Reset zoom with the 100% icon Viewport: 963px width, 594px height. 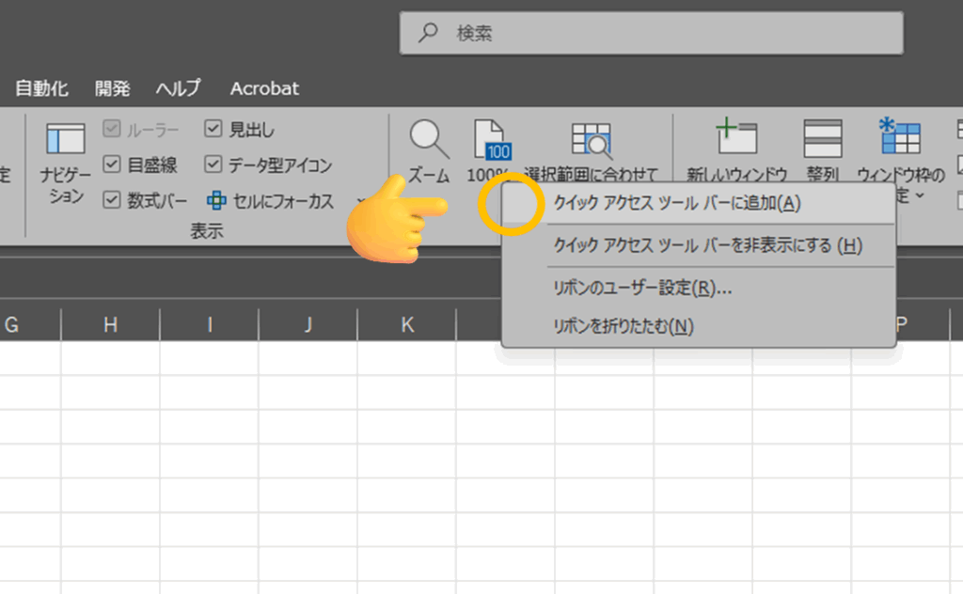493,140
